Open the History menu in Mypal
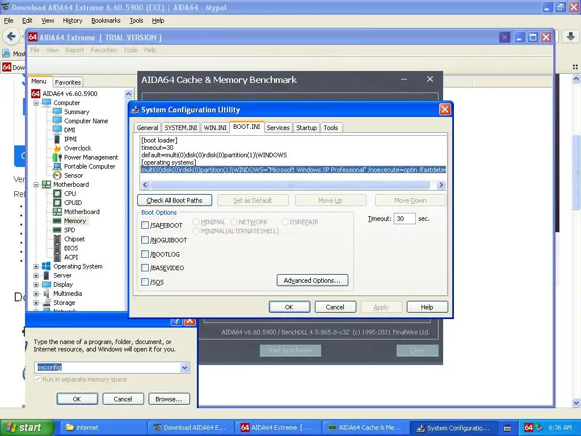The height and width of the screenshot is (436, 581). [73, 20]
